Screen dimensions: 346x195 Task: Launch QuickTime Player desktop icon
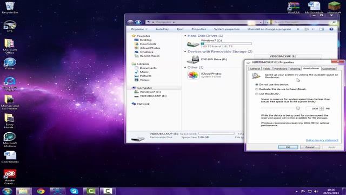(10, 83)
